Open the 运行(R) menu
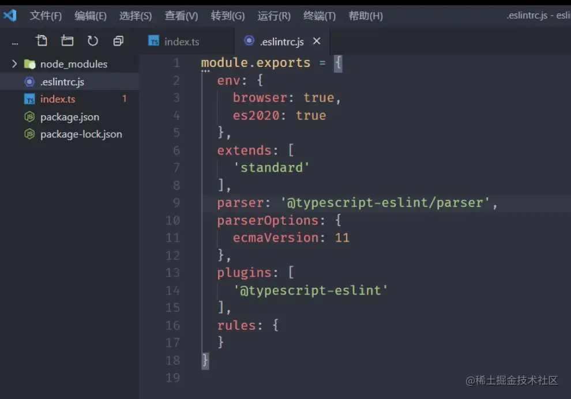571x399 pixels. click(274, 16)
